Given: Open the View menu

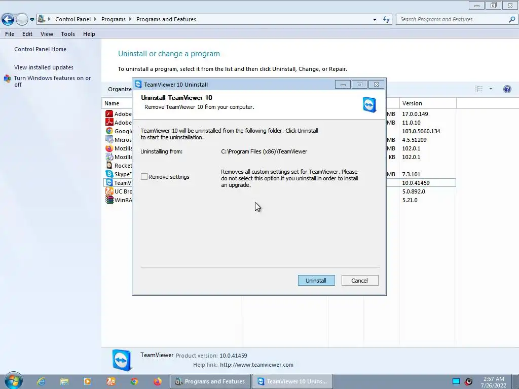Looking at the screenshot, I should click(x=47, y=34).
